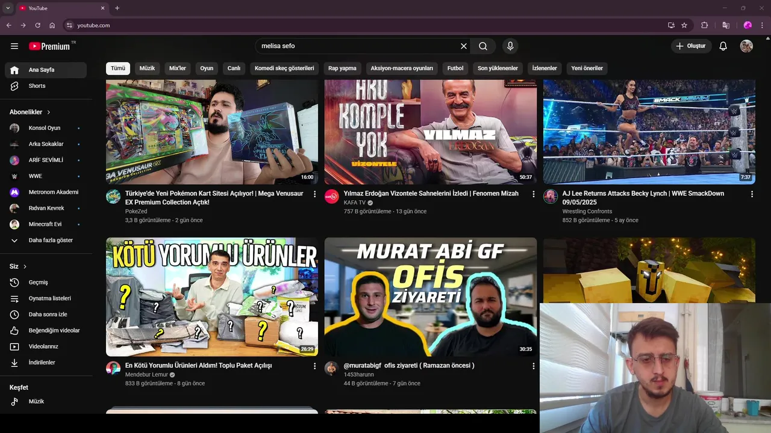Open Beğendiğim videolar list
The width and height of the screenshot is (771, 433).
coord(46,331)
